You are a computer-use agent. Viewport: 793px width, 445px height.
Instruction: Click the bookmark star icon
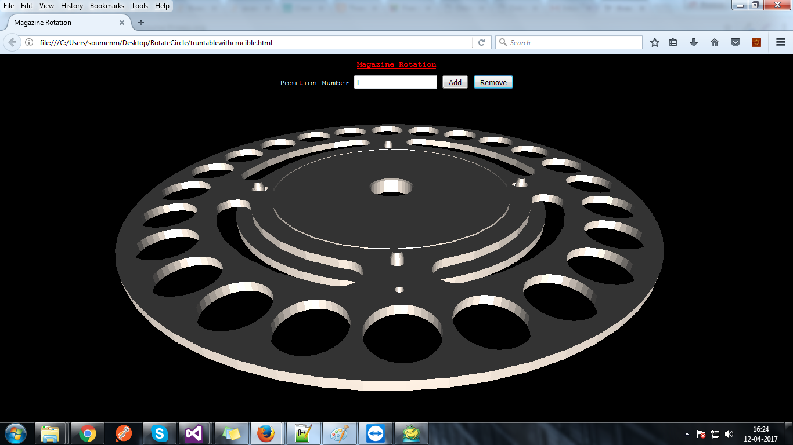click(x=655, y=42)
